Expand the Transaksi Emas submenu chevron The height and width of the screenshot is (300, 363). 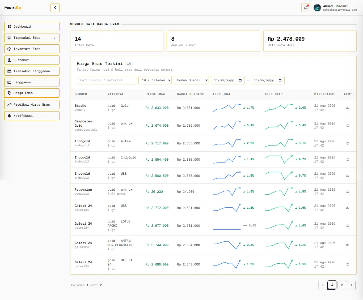[x=55, y=38]
